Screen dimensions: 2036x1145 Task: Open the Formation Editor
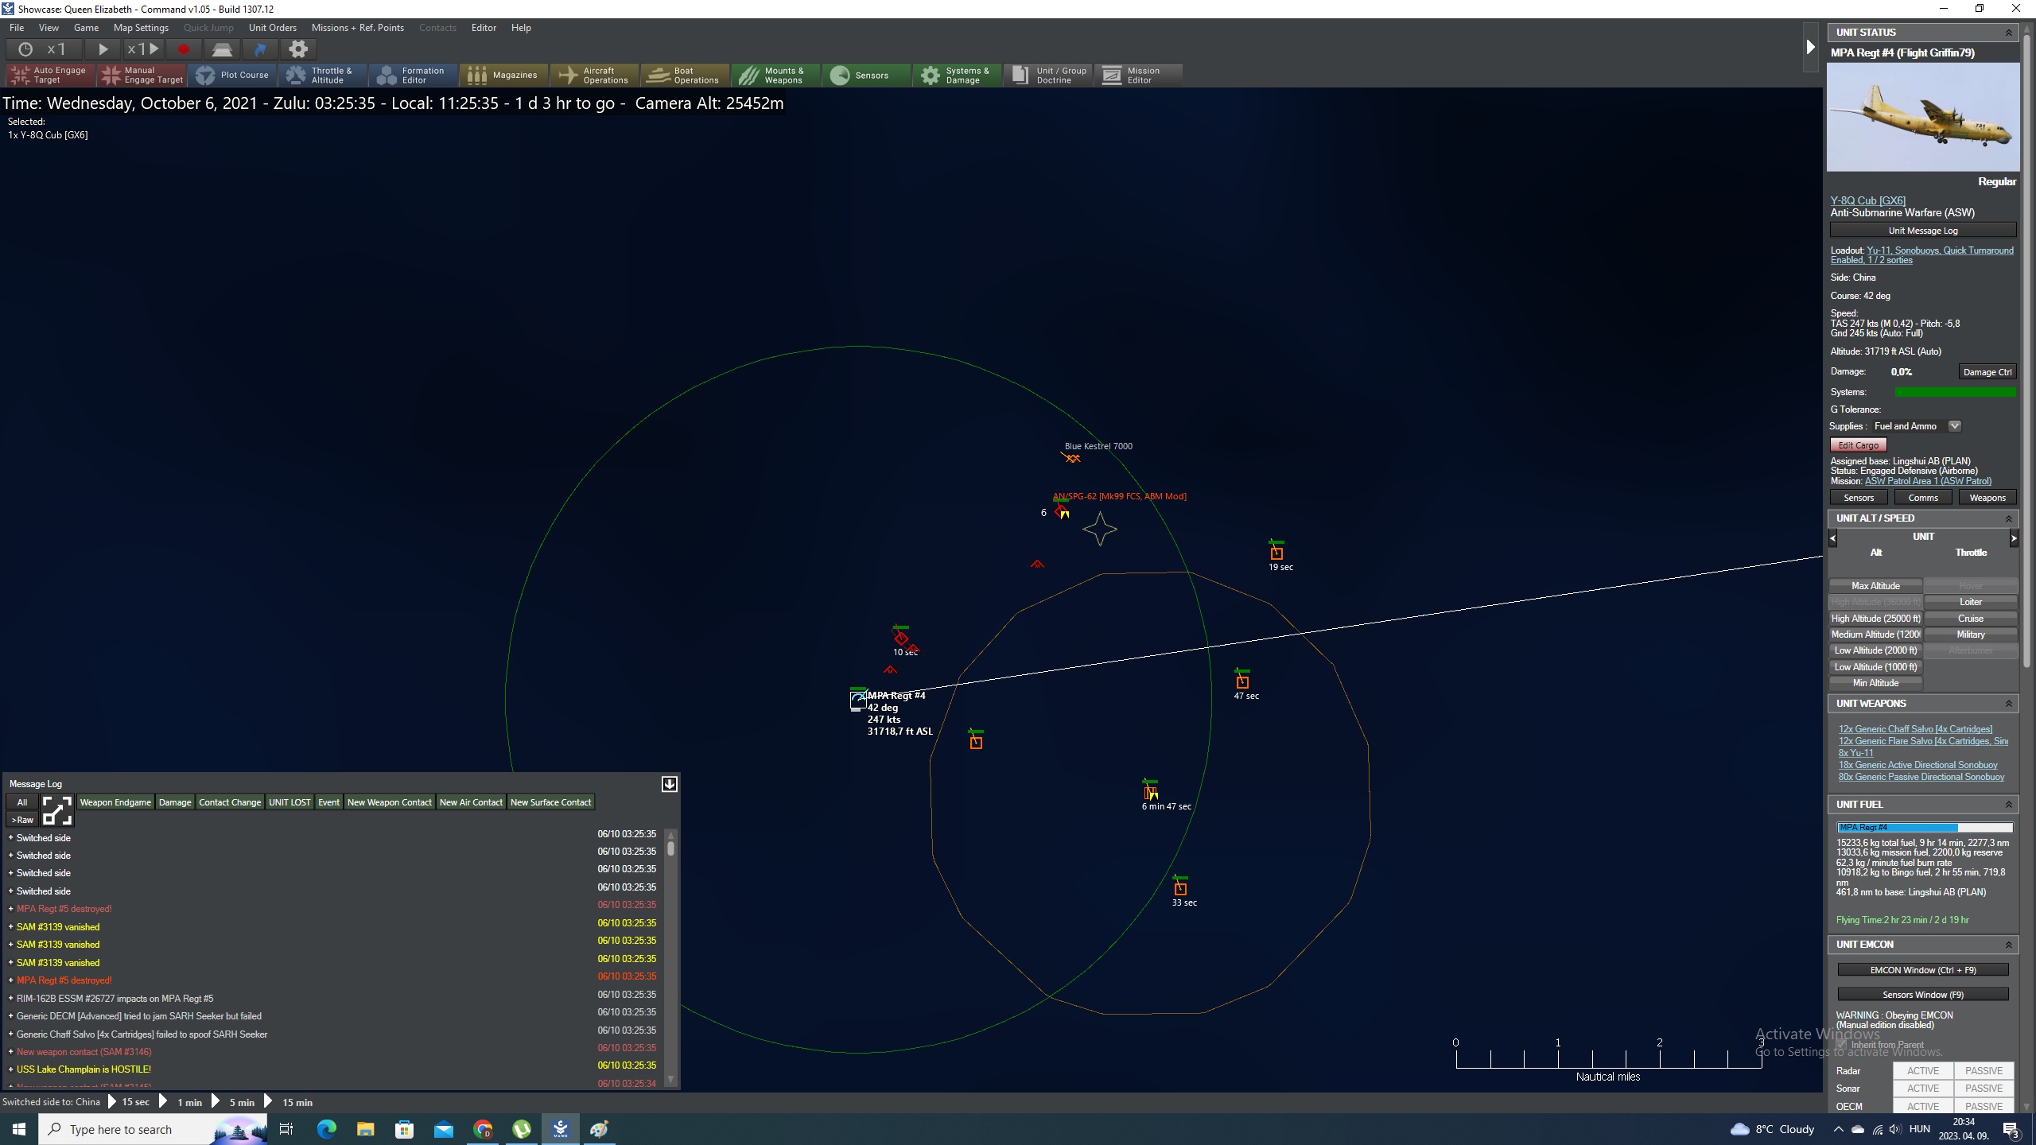414,76
